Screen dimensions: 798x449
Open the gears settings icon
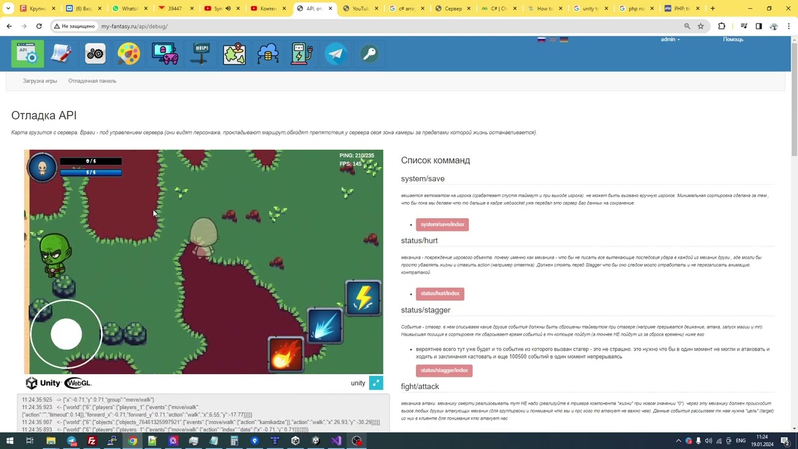click(95, 54)
